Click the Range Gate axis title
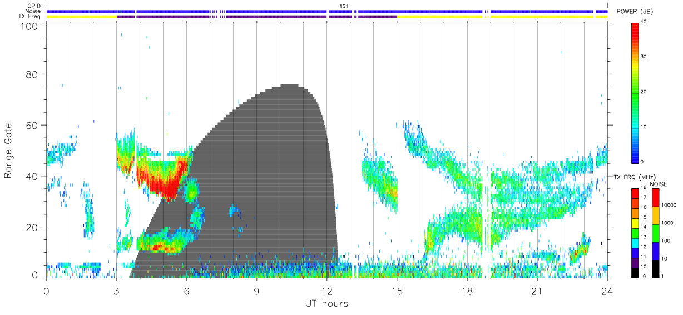The width and height of the screenshot is (683, 315). click(x=8, y=151)
